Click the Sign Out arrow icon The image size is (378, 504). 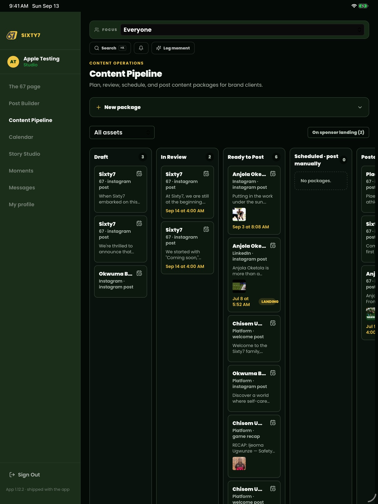point(12,475)
